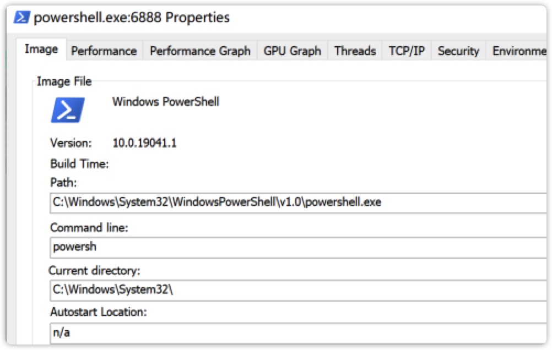Click the Current directory field
The height and width of the screenshot is (350, 552).
pyautogui.click(x=298, y=290)
